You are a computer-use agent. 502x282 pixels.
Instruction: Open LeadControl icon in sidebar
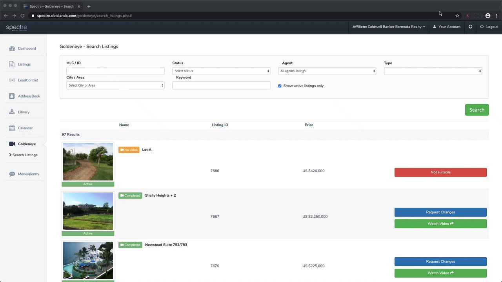coord(12,80)
